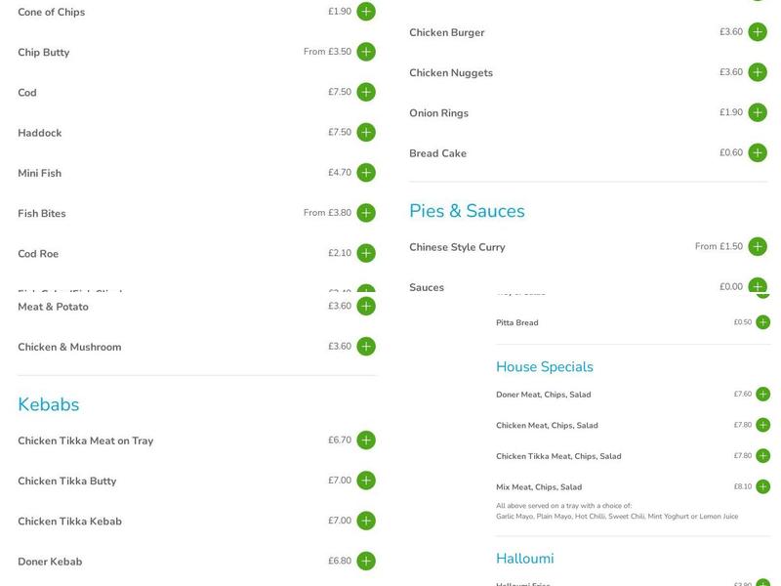
Task: Add Mix Meat, Chips, Salad special
Action: tap(763, 486)
